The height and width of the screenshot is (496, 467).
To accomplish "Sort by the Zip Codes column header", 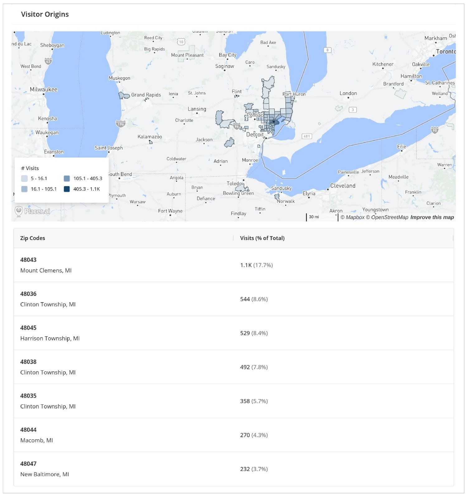I will point(33,238).
